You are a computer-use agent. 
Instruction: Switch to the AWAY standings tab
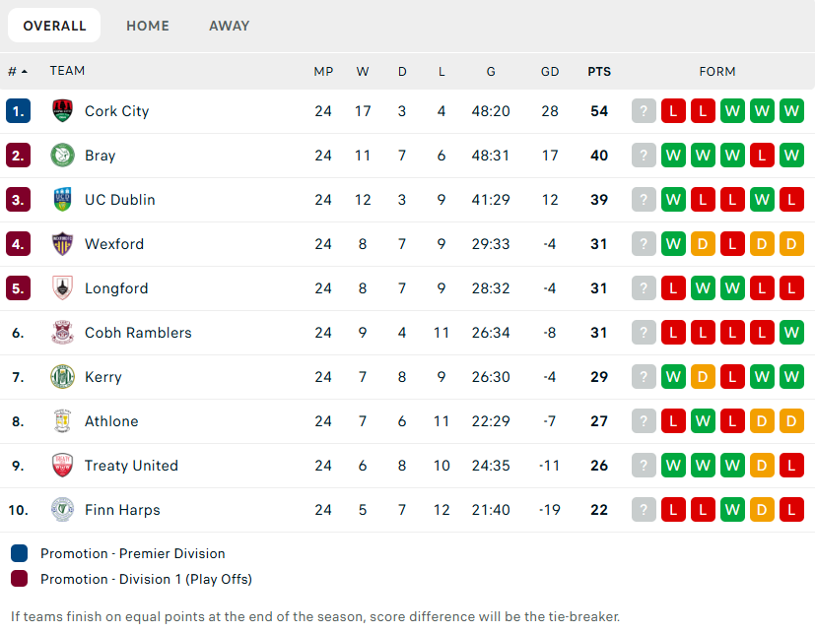(230, 26)
